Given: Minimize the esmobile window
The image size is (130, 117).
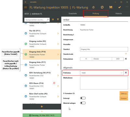Looking at the screenshot, I should tap(115, 2).
